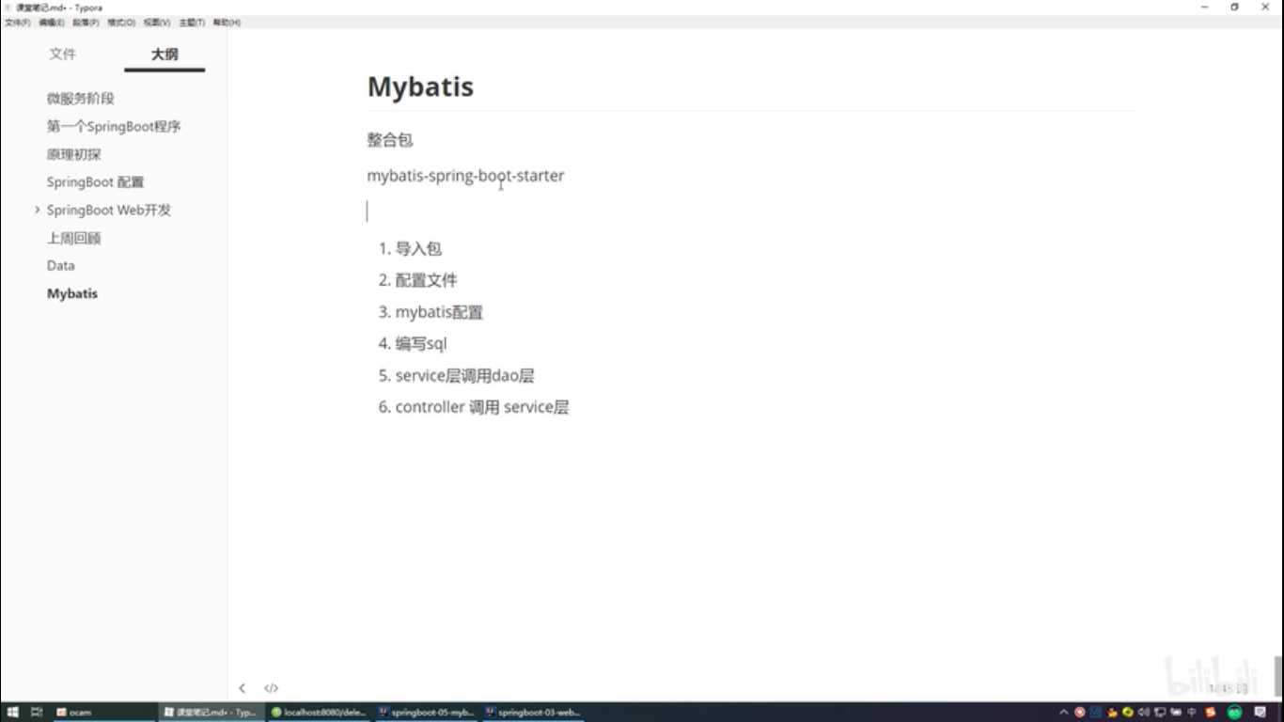Click the Mybatis document heading
1284x722 pixels.
[x=420, y=86]
